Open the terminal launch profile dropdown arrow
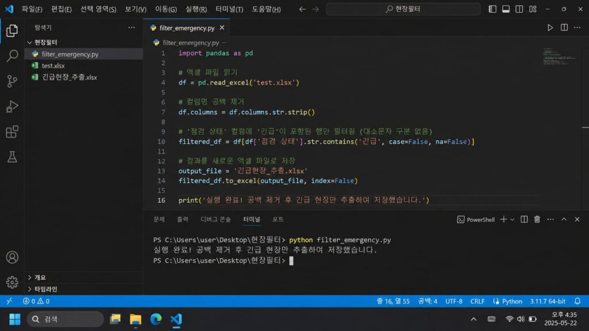The height and width of the screenshot is (331, 589). (512, 220)
